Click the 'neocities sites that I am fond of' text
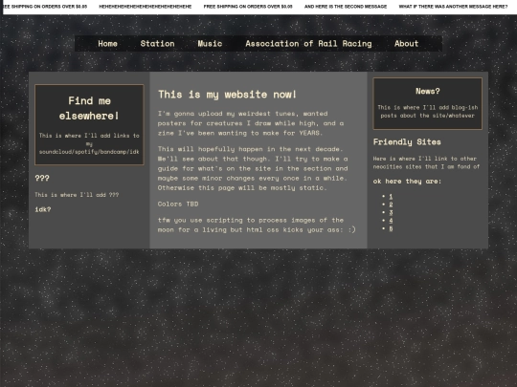Image resolution: width=517 pixels, height=387 pixels. point(426,167)
